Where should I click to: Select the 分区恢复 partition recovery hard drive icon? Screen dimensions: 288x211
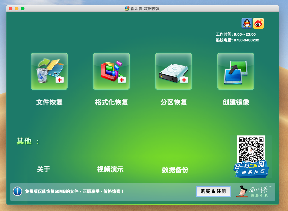174,71
